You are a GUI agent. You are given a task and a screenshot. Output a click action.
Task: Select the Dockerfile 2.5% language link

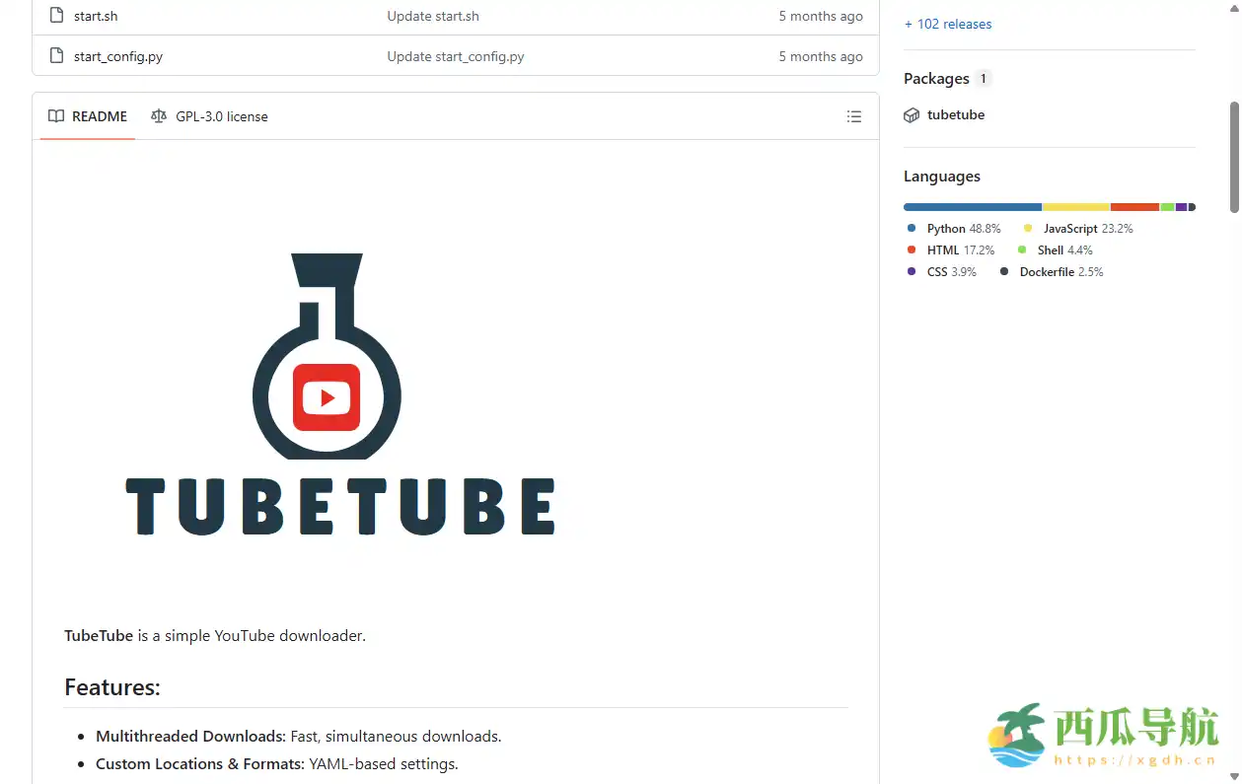[x=1062, y=271]
